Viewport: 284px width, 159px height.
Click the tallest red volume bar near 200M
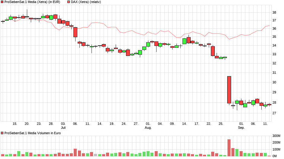coord(229,148)
